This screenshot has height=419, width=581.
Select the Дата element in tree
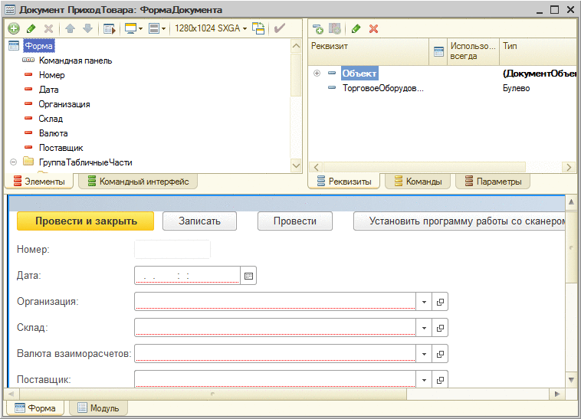tap(48, 90)
